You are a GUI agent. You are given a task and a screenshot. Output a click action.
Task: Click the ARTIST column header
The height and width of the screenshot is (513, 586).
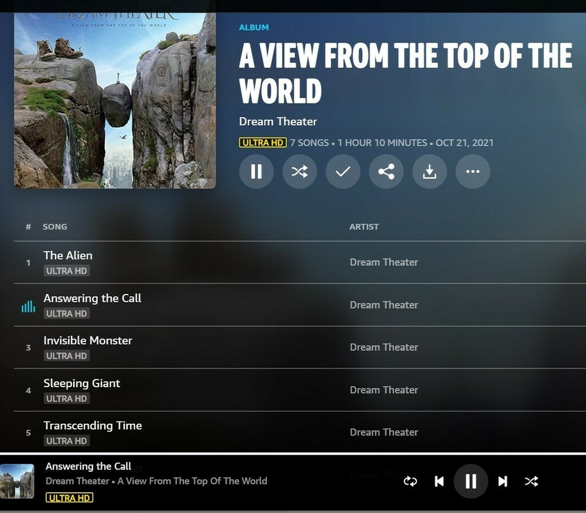click(x=364, y=226)
